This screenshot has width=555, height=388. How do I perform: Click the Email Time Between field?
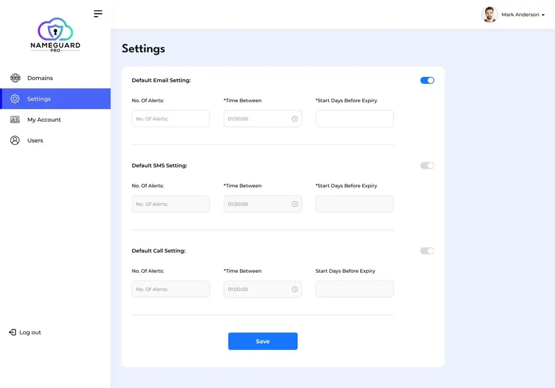(263, 119)
